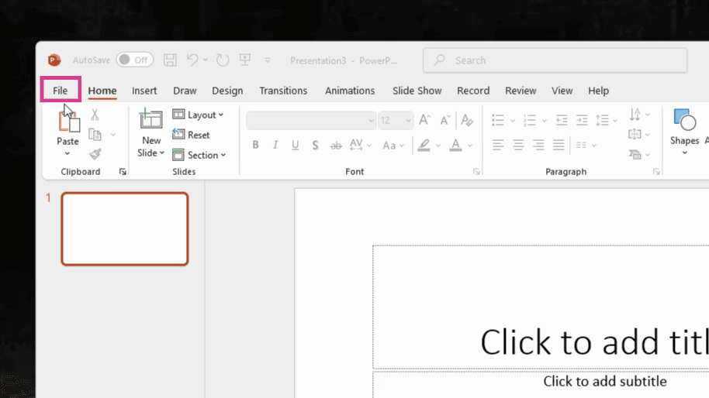709x398 pixels.
Task: Open the Layout dropdown
Action: tap(198, 115)
